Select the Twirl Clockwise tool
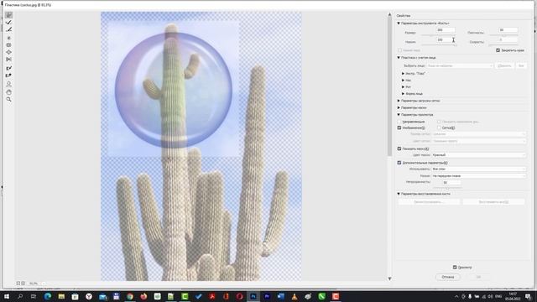Image resolution: width=537 pixels, height=302 pixels. click(9, 38)
